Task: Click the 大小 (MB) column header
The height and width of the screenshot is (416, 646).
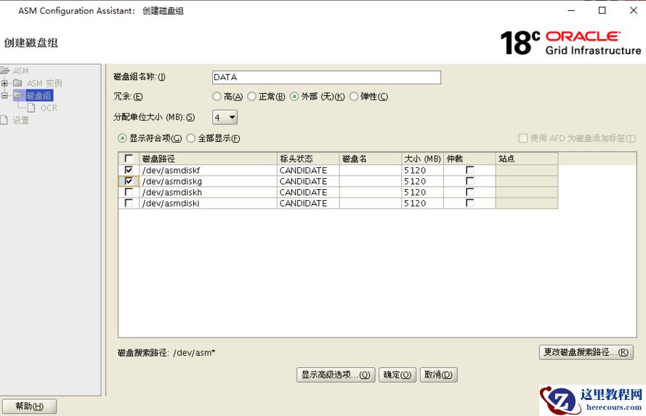Action: point(423,159)
